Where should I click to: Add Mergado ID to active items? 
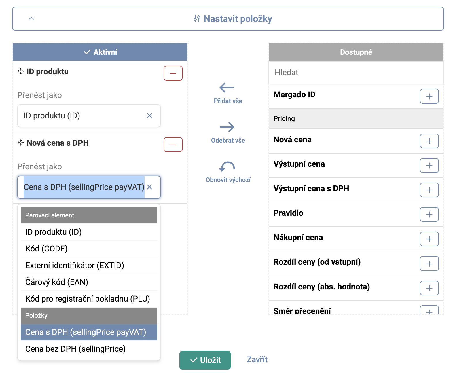pos(429,96)
